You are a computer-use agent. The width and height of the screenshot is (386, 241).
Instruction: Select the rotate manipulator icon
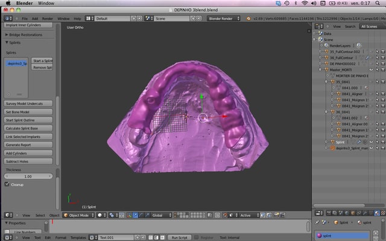141,215
